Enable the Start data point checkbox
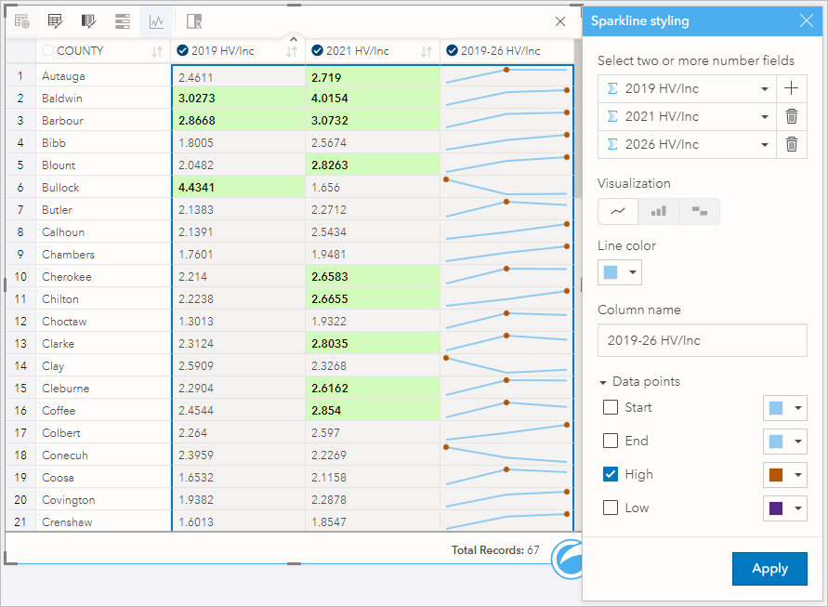Screen dimensions: 828x607 coord(610,407)
